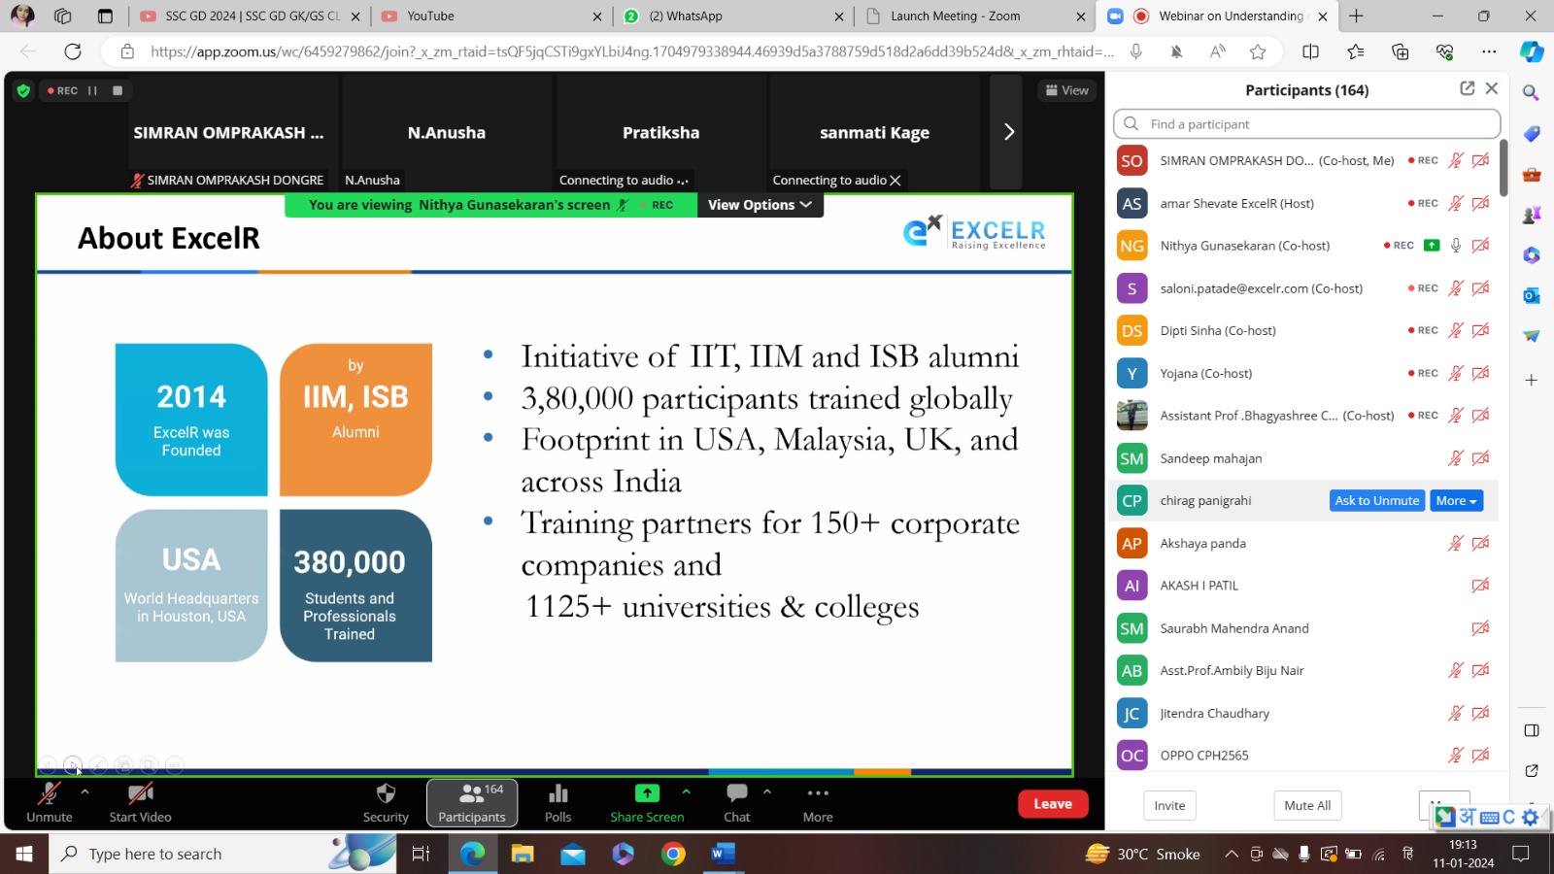Expand the View Options dropdown
Screen dimensions: 1554x874
(x=760, y=205)
